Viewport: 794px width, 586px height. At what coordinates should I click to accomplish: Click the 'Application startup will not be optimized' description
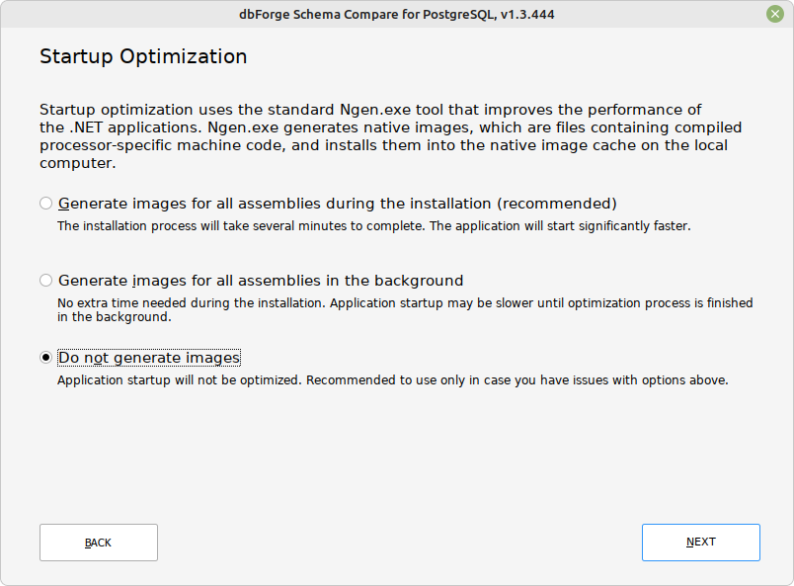click(x=392, y=380)
